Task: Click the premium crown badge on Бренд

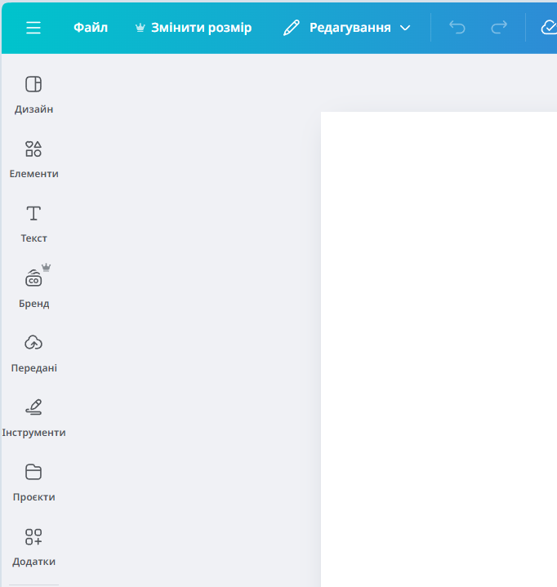Action: click(47, 267)
